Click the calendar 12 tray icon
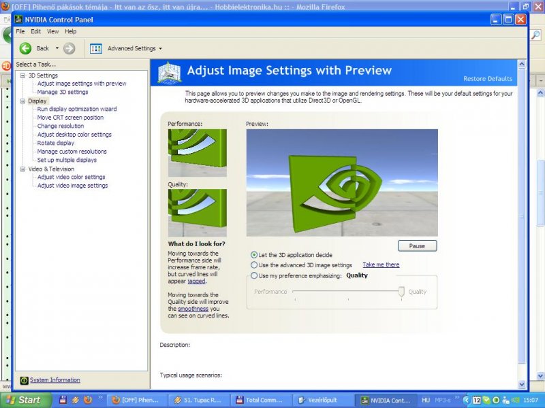This screenshot has width=545, height=408. [x=476, y=401]
